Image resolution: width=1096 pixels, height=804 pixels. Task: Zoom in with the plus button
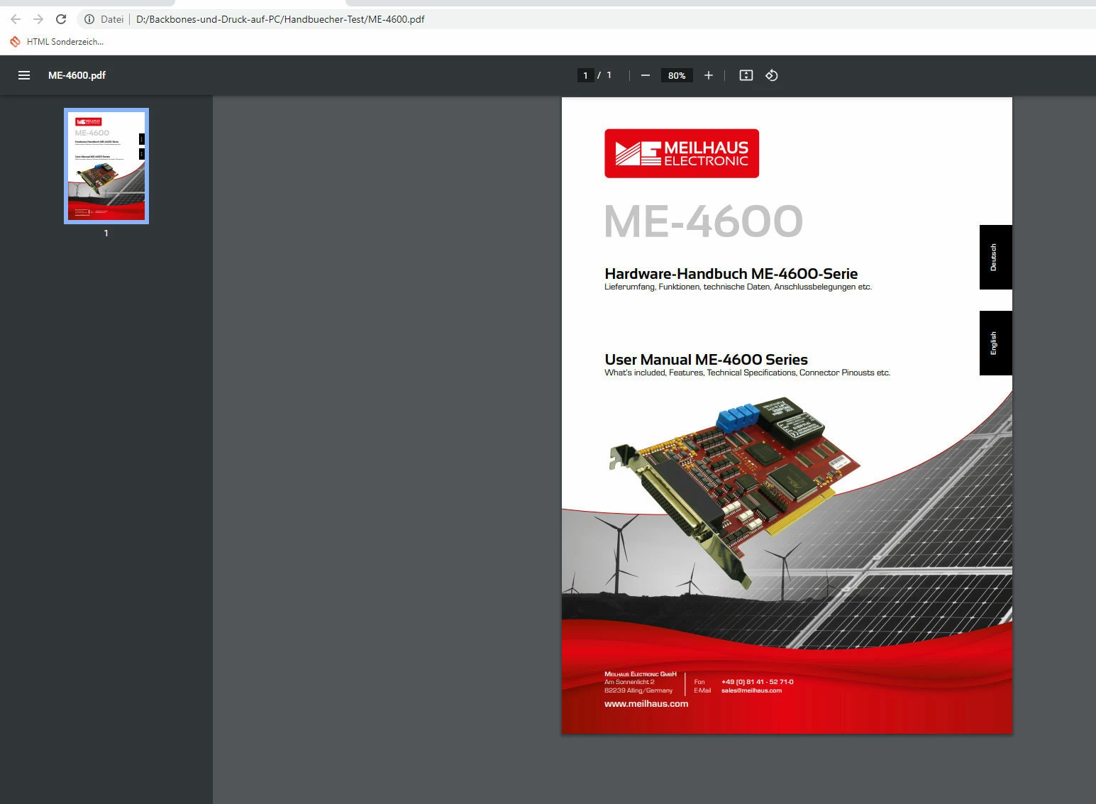click(708, 75)
